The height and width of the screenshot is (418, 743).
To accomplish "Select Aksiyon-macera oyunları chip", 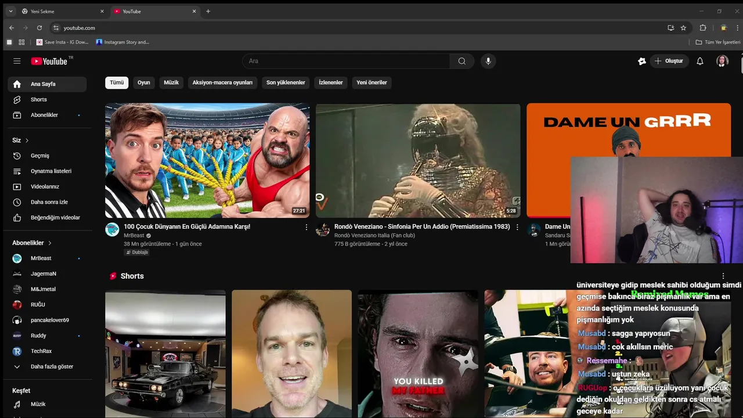I will 222,82.
